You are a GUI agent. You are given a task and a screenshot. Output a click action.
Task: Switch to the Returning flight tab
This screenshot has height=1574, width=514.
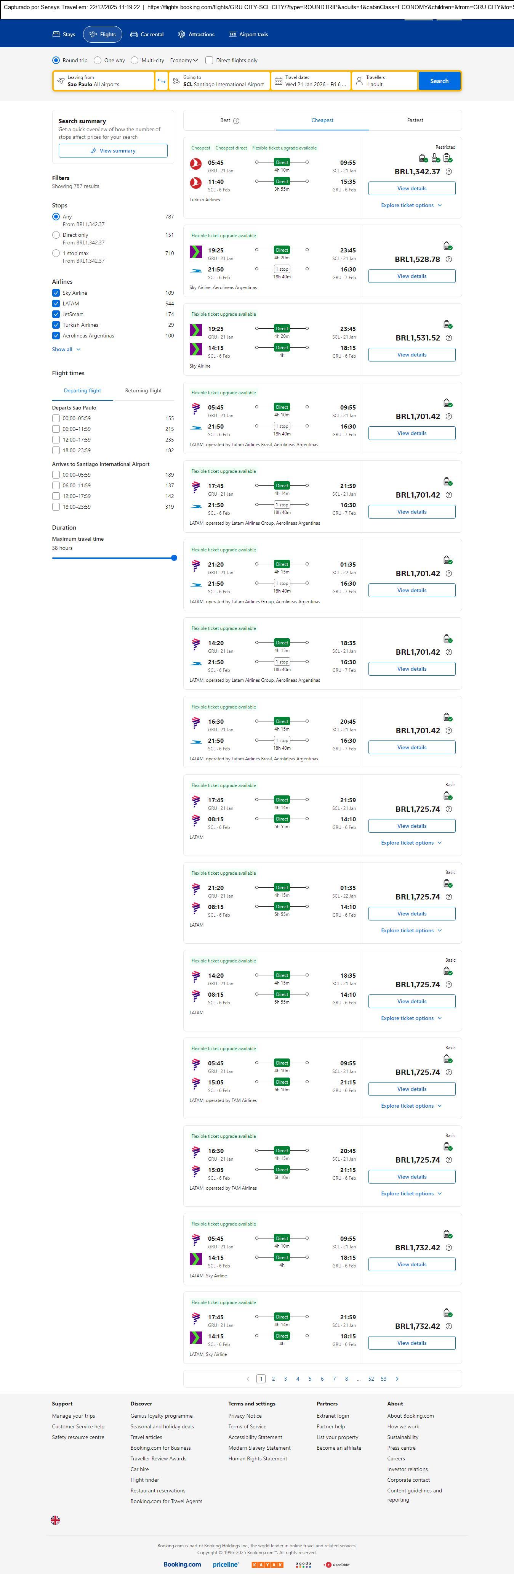pyautogui.click(x=144, y=390)
